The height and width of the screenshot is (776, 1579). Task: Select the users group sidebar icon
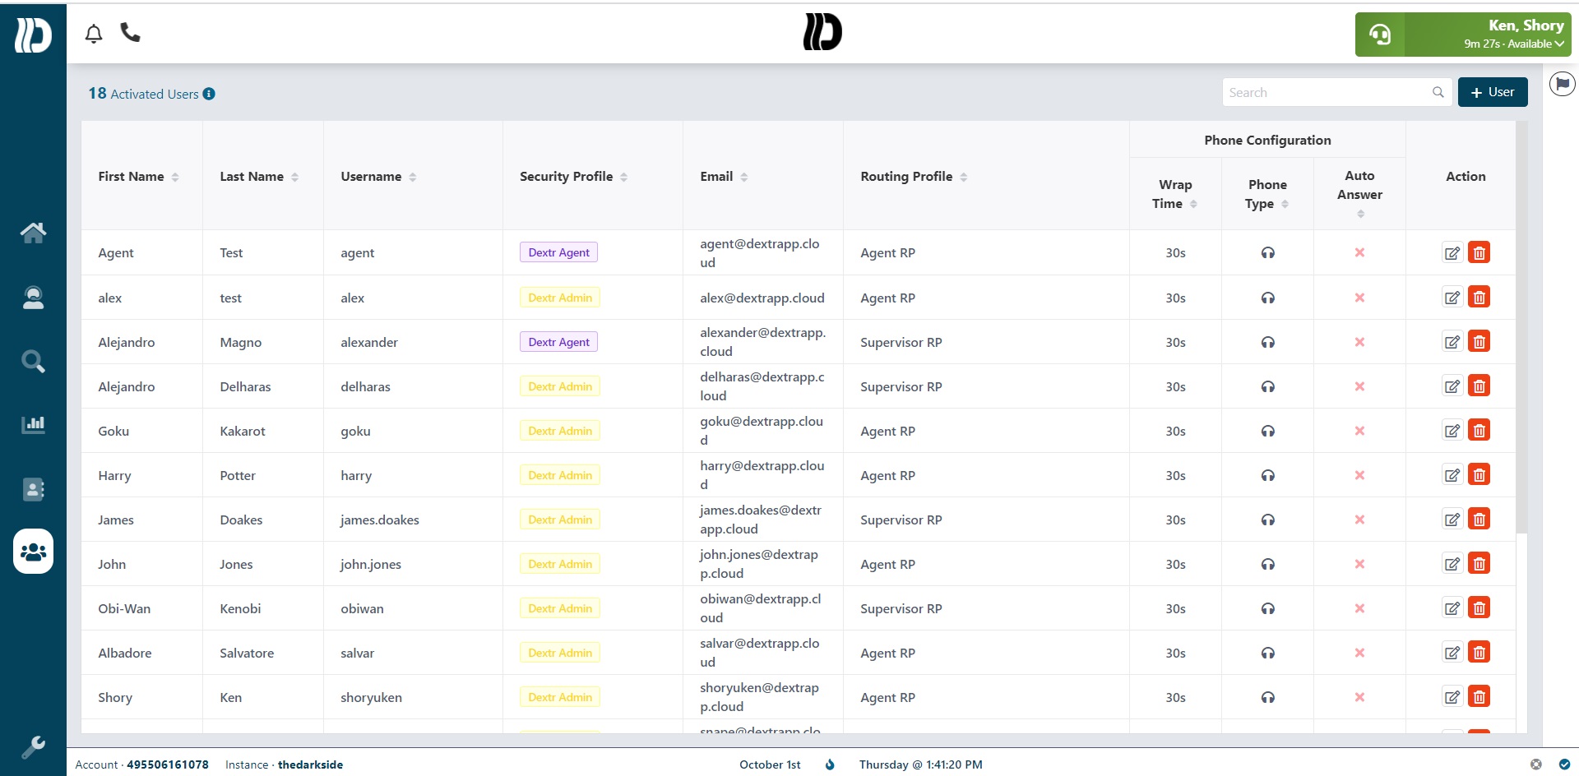[x=33, y=551]
